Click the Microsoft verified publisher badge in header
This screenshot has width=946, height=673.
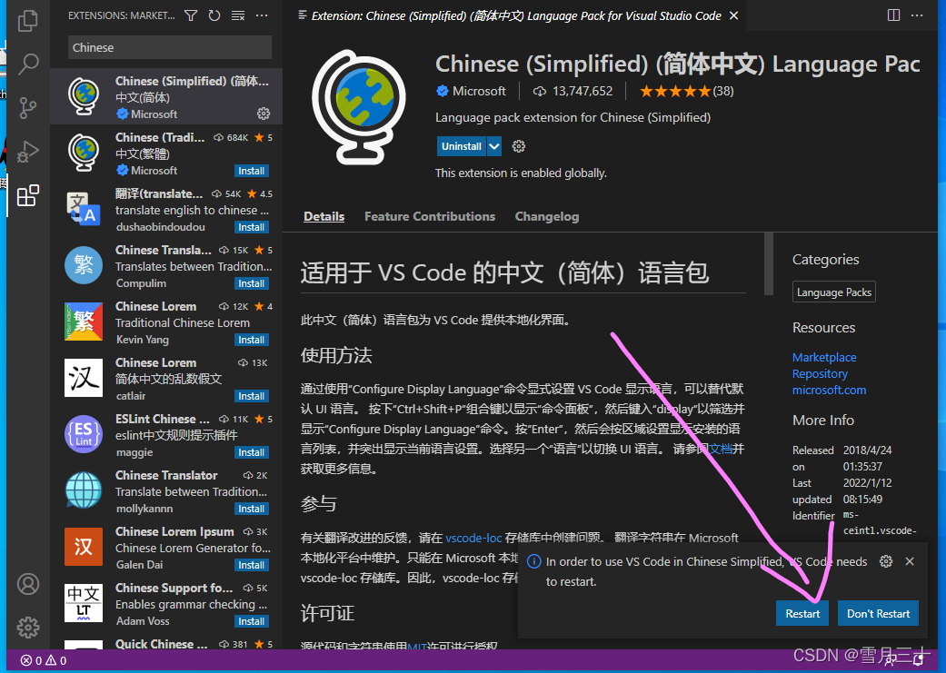(443, 91)
